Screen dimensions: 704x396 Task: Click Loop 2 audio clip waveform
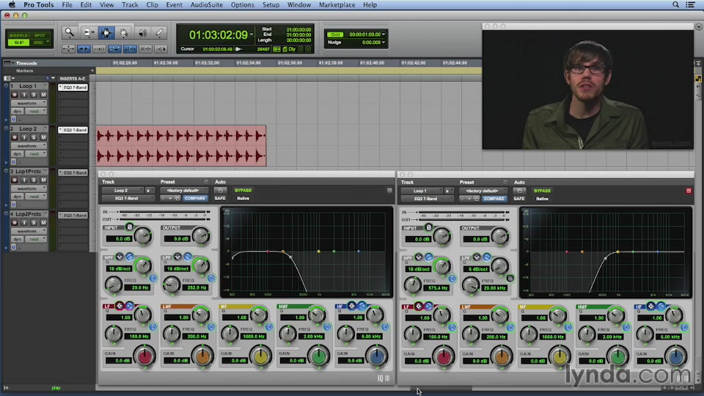181,146
